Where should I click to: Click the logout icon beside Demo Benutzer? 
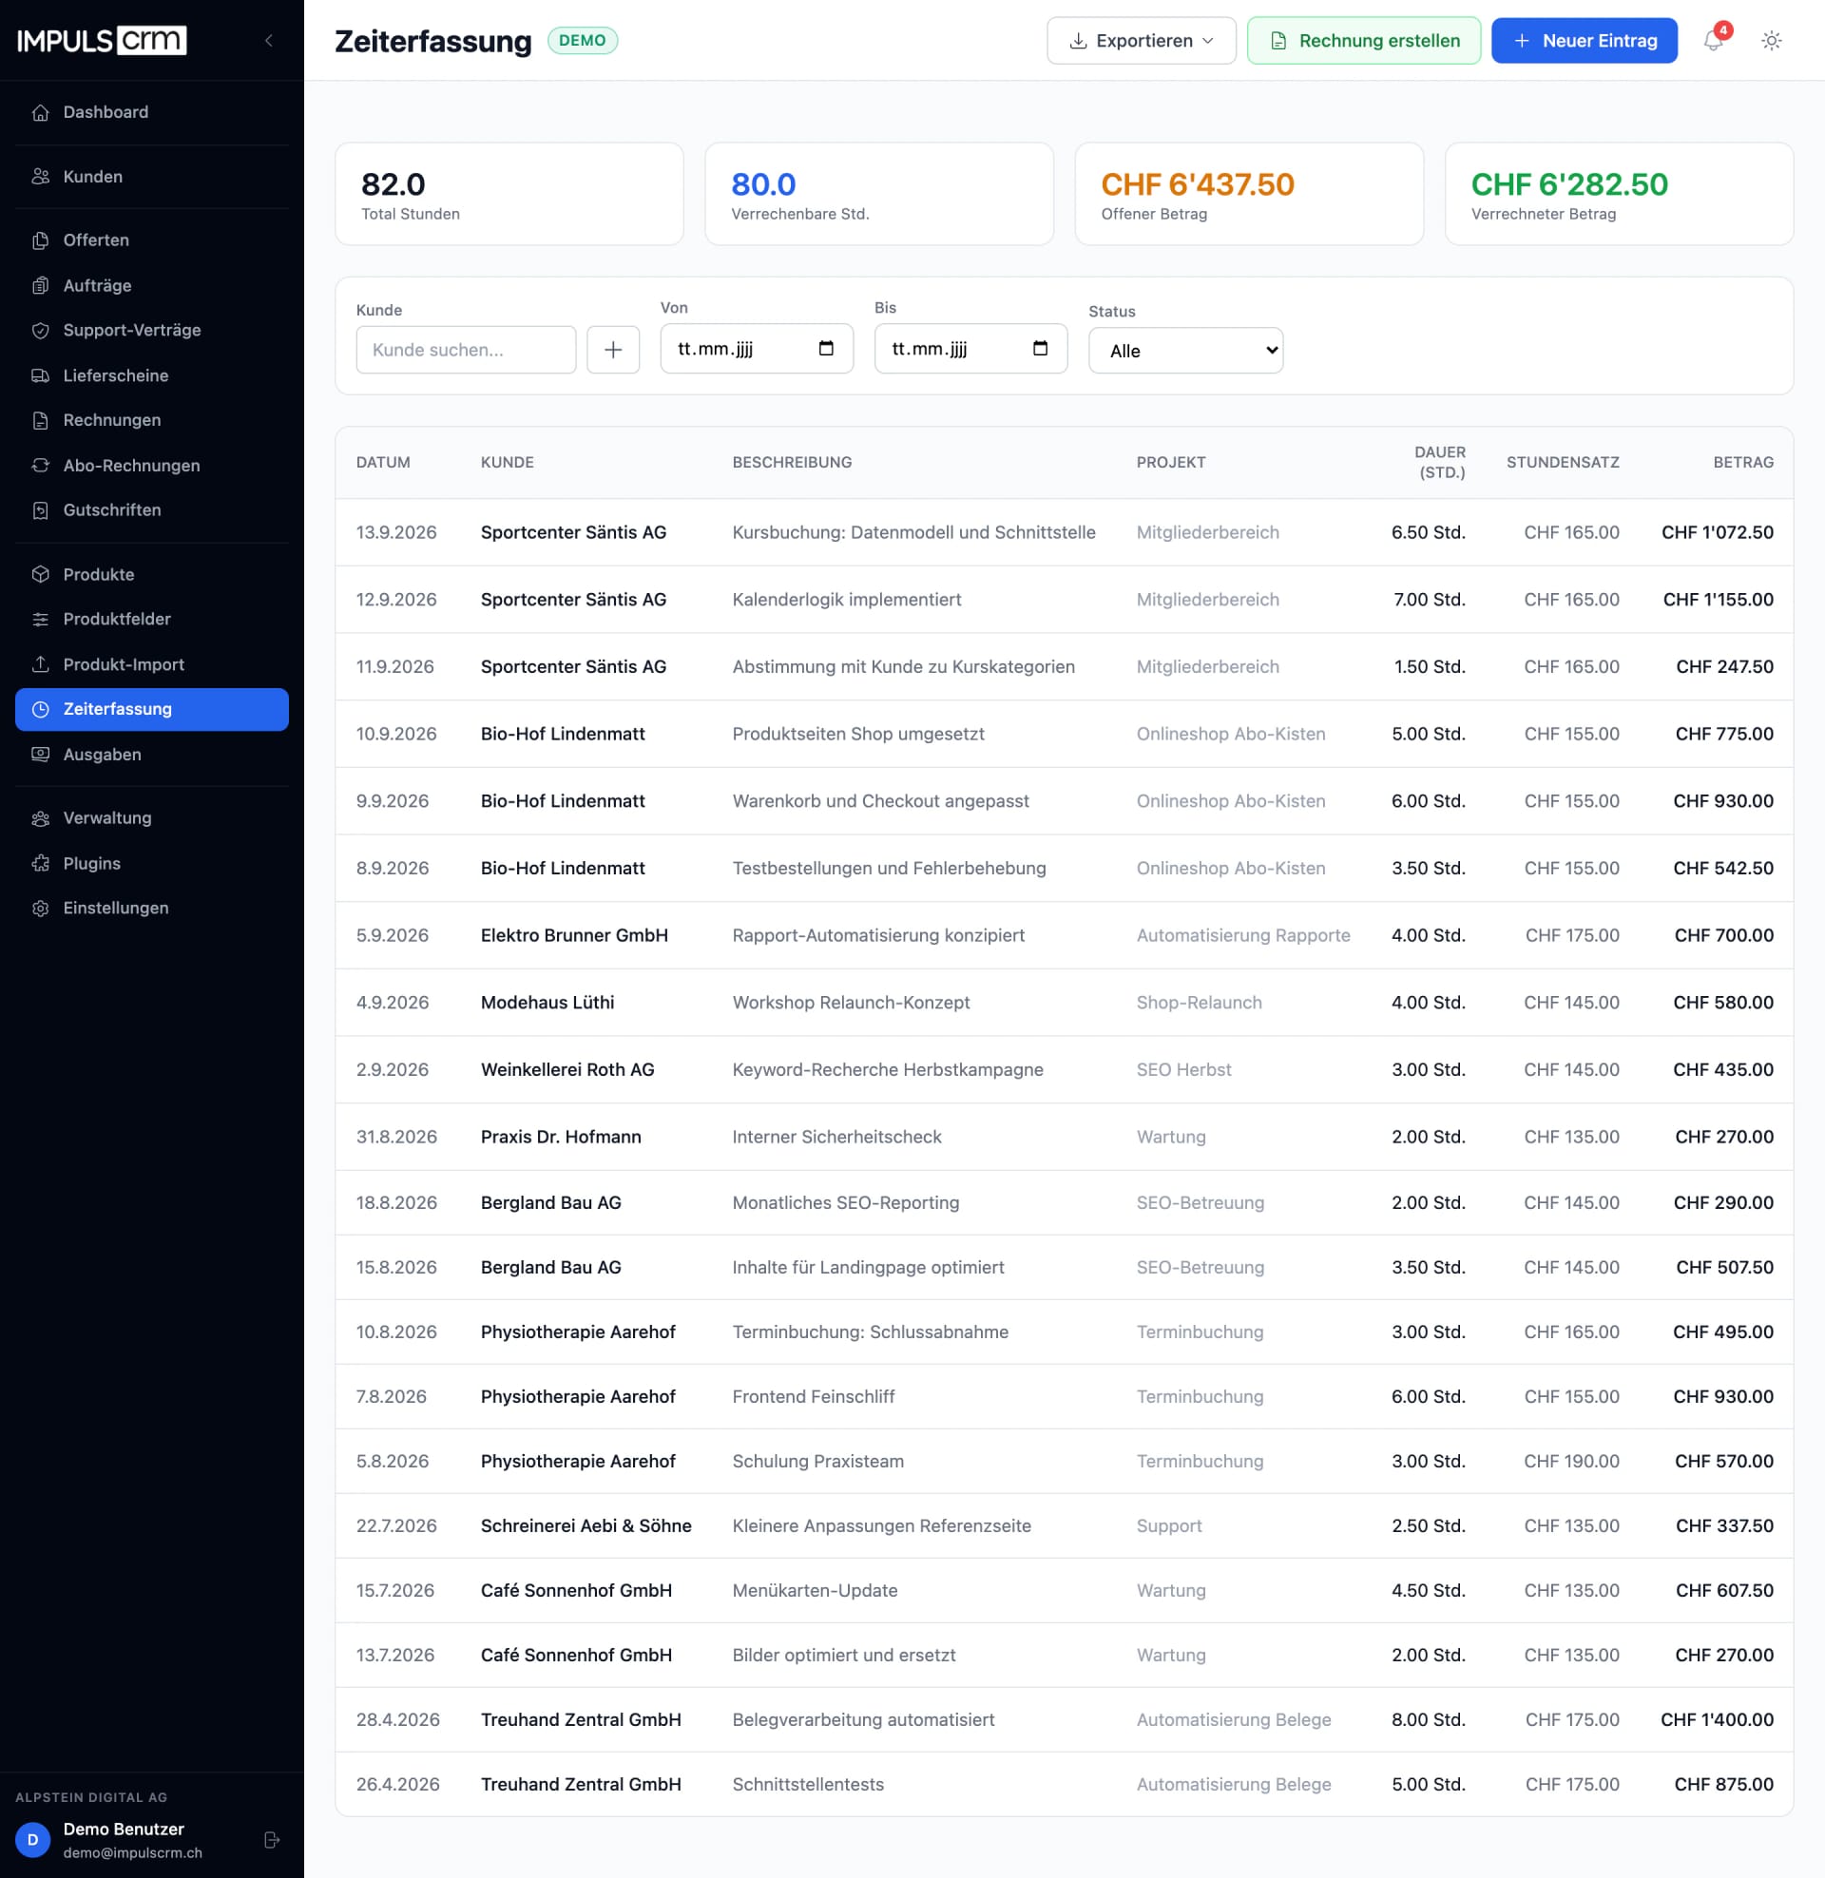[271, 1840]
